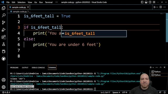The height and width of the screenshot is (94, 168).
Task: Open editor More Actions ellipsis
Action: coord(165,7)
